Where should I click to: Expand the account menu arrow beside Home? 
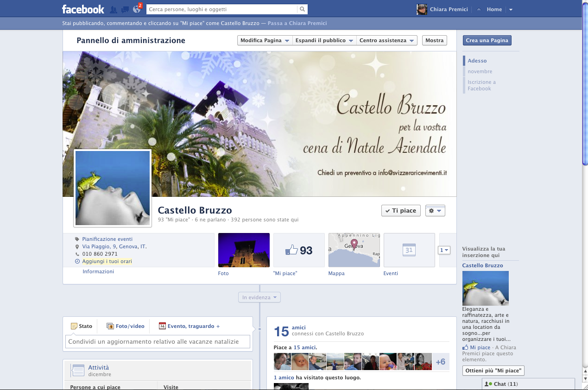pyautogui.click(x=510, y=9)
